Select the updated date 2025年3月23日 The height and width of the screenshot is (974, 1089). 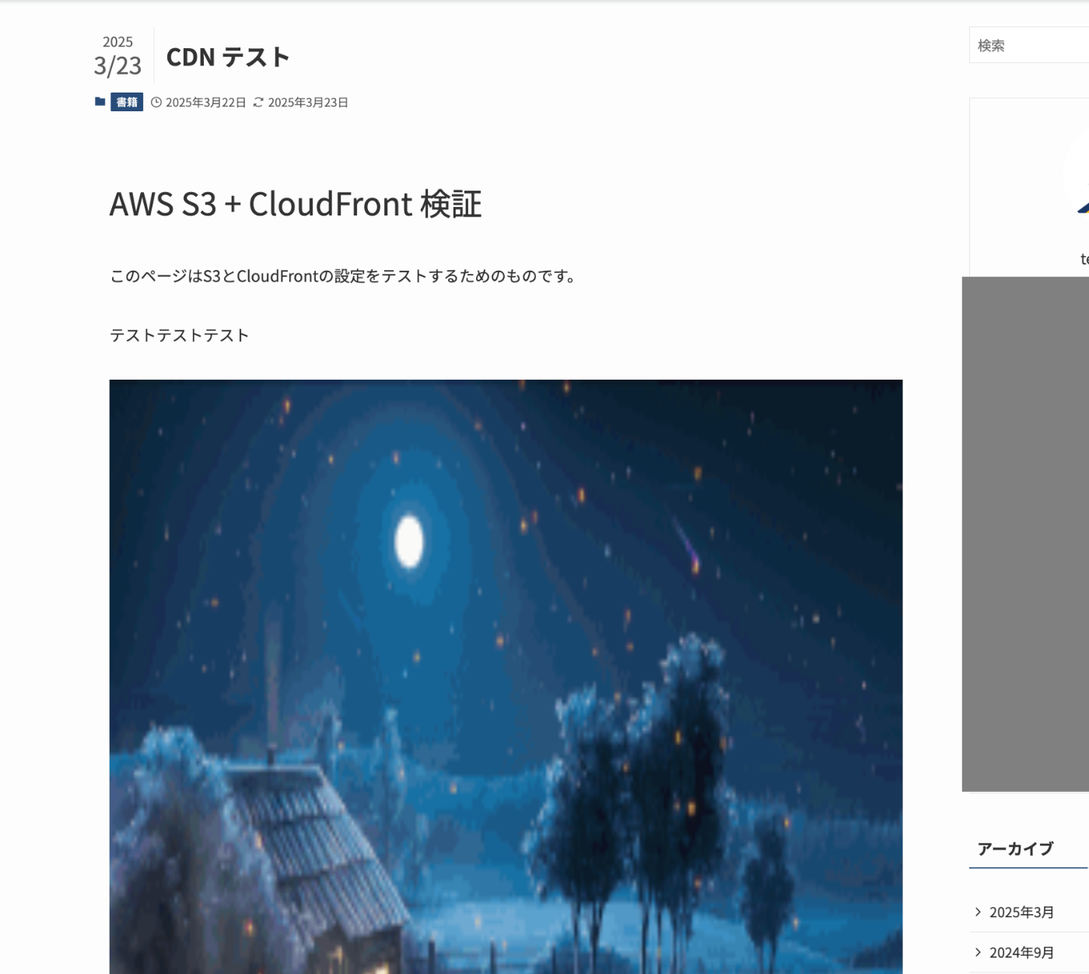(308, 103)
